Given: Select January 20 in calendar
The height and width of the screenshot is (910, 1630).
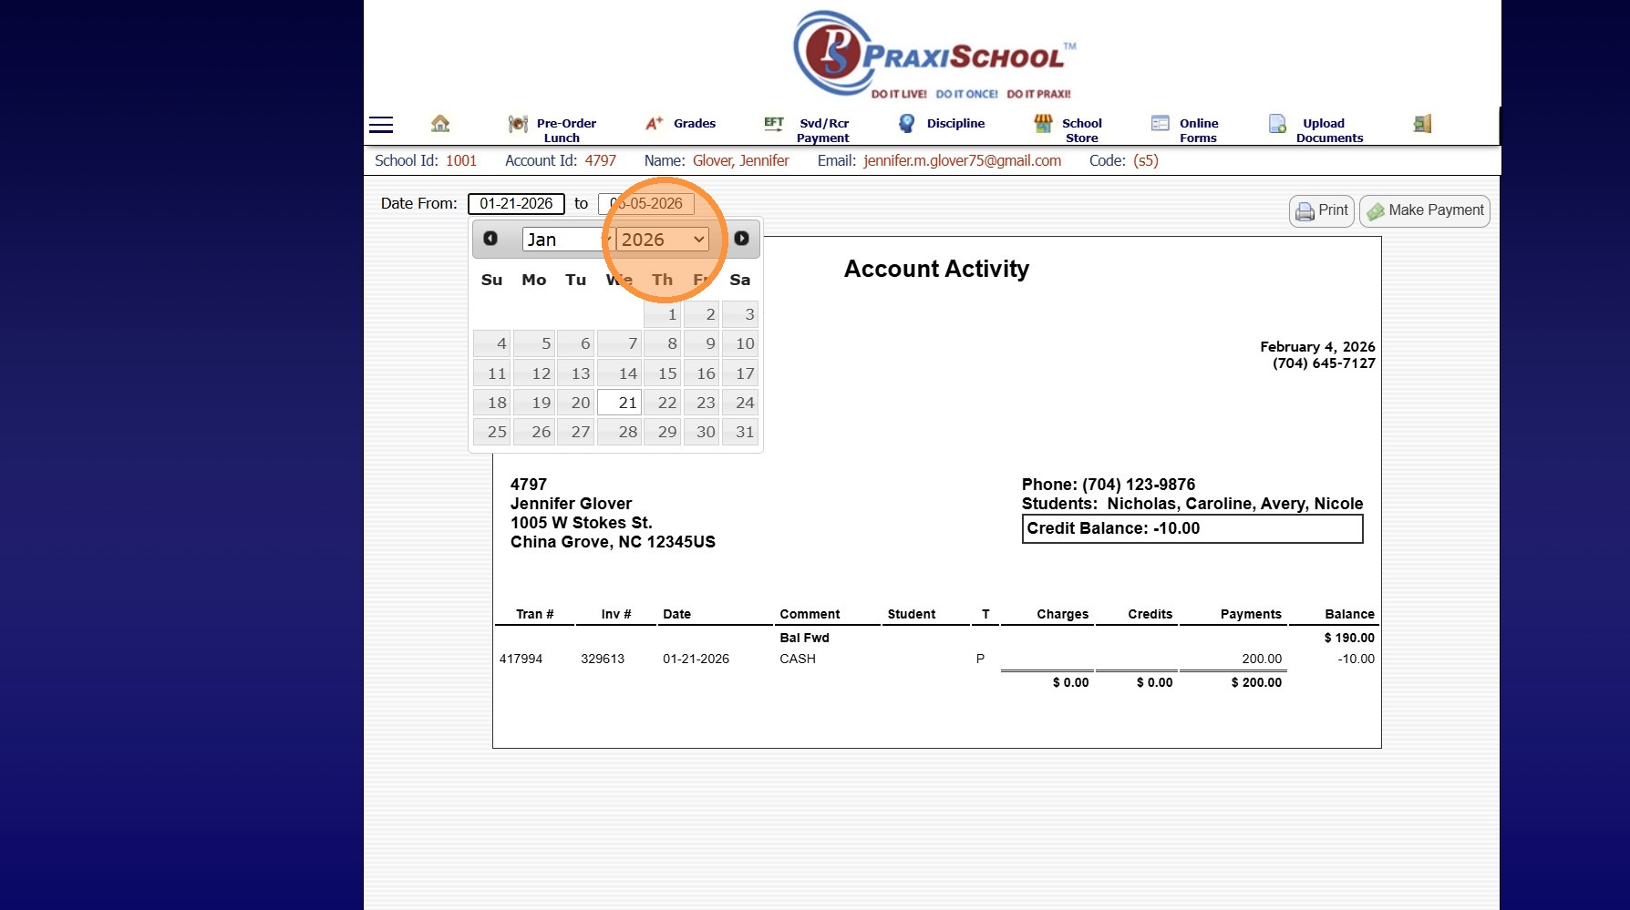Looking at the screenshot, I should [576, 403].
